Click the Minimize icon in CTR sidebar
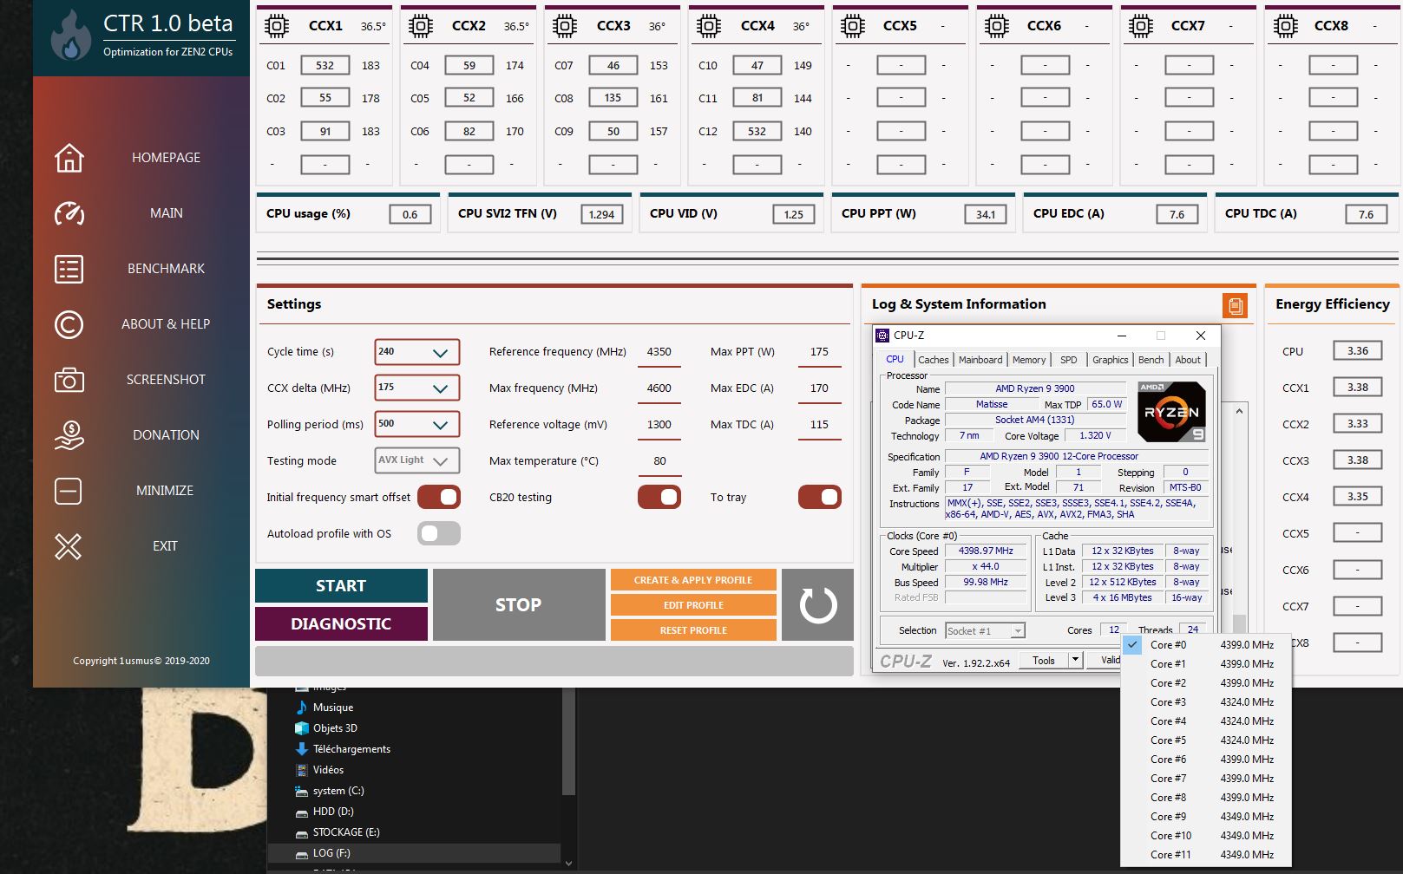The image size is (1403, 874). pyautogui.click(x=69, y=491)
